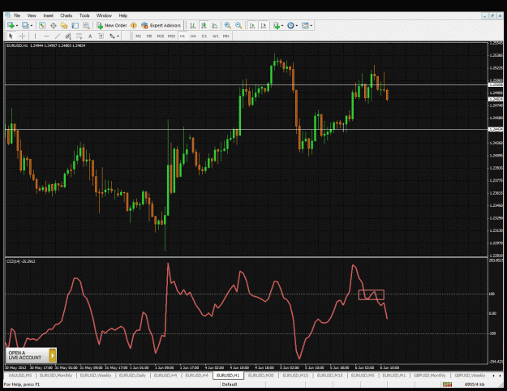Expand the Templates dropdown arrow
Viewport: 507px width, 391px height.
(311, 25)
